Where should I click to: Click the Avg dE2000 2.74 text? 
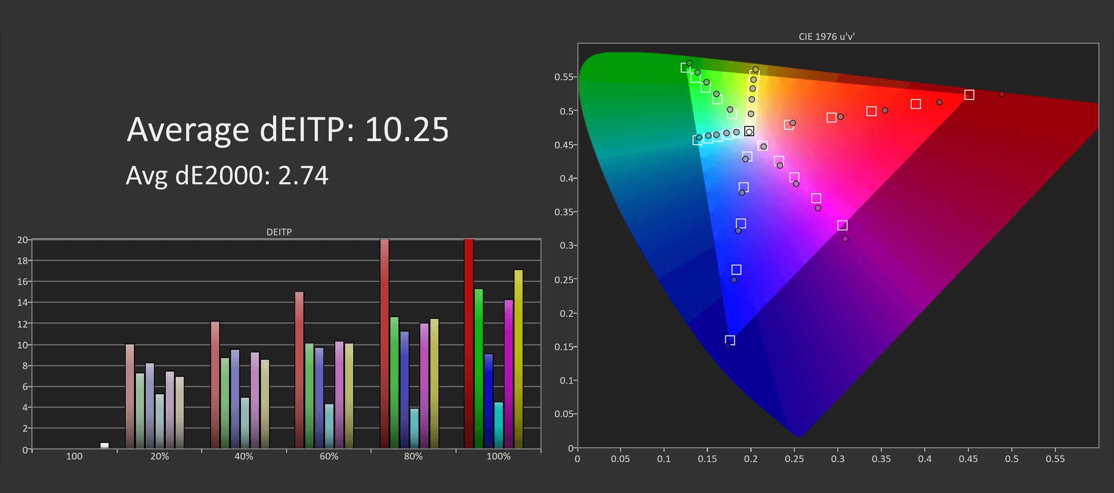[227, 175]
